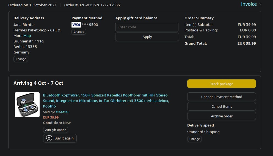Click the earbuds product thumbnail
Viewport: 273px width, 156px height.
point(27,105)
